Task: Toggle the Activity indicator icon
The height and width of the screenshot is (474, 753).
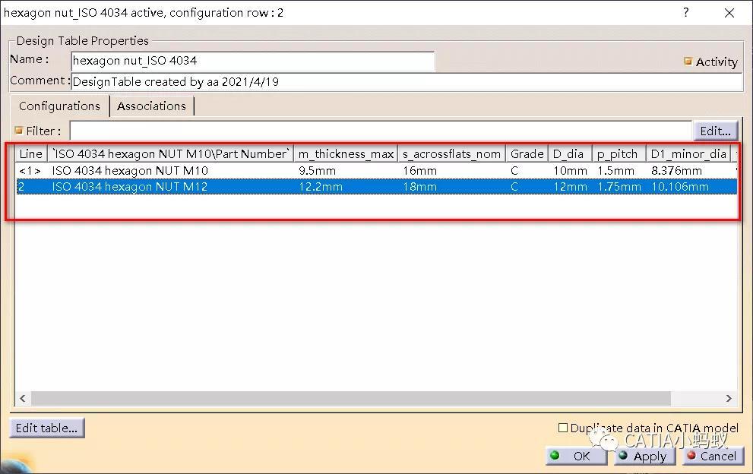Action: click(x=688, y=62)
